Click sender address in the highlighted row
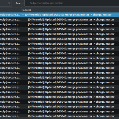Image resolution: width=119 pixels, height=119 pixels. coord(10,15)
